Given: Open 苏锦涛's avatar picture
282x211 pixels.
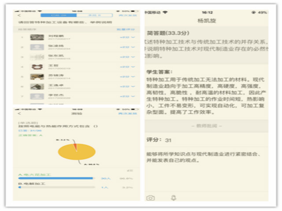Looking at the screenshot, I should pyautogui.click(x=37, y=76).
